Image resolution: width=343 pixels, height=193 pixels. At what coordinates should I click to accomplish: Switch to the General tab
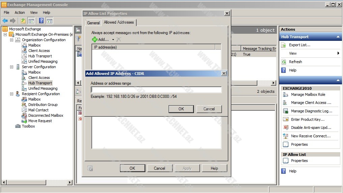pos(93,23)
